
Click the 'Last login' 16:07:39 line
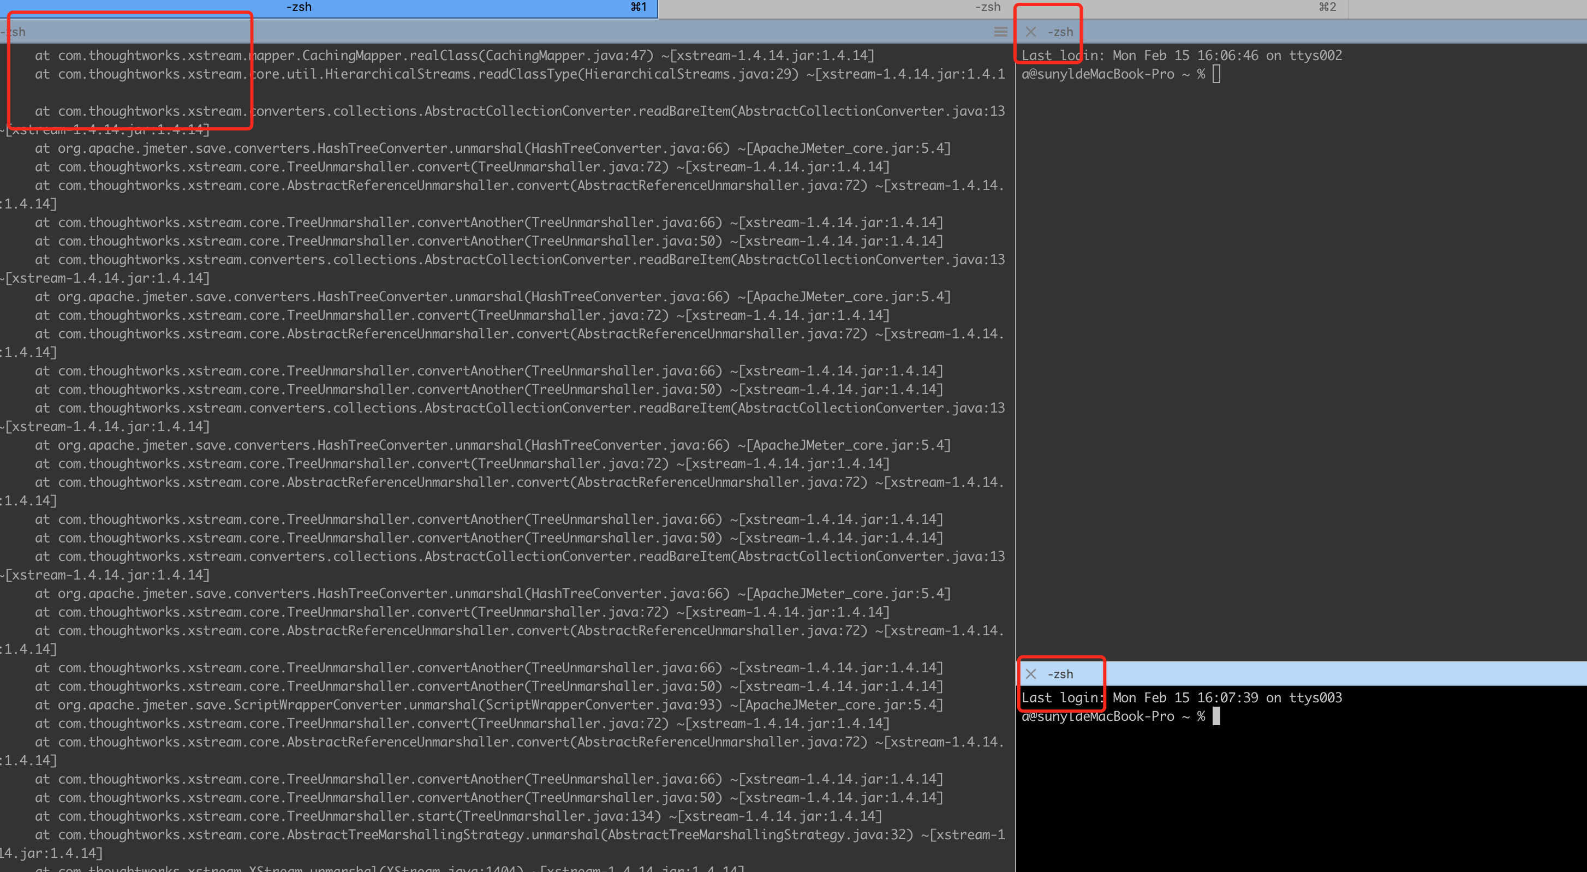1181,698
